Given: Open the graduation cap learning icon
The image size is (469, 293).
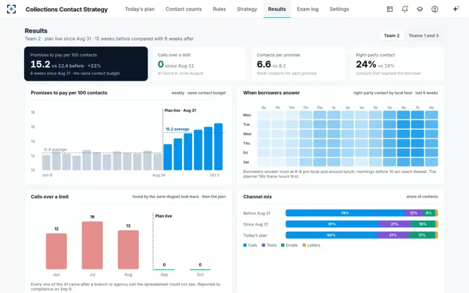Looking at the screenshot, I should [420, 9].
